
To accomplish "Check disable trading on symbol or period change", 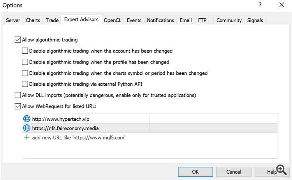I will (25, 73).
